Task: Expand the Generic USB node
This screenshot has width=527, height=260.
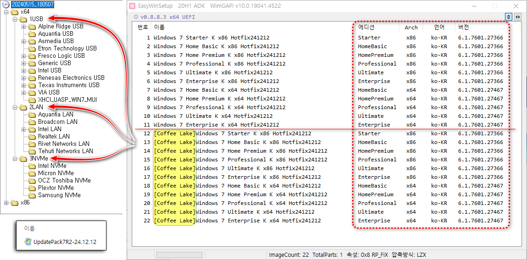Action: pos(23,63)
